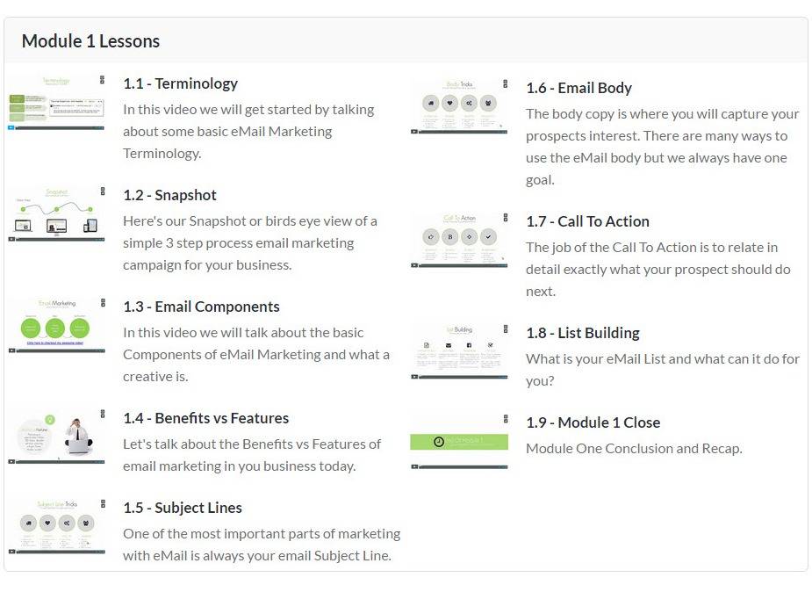Select the 1.3 - Email Components heading
812x592 pixels.
click(201, 307)
